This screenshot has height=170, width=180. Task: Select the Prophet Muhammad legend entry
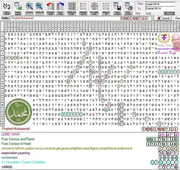point(16,129)
